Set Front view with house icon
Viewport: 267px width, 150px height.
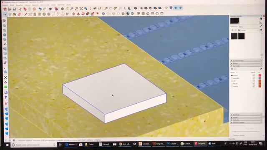[148, 13]
